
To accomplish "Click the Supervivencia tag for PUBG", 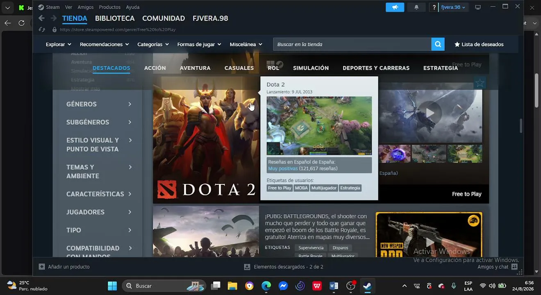I will coord(311,248).
